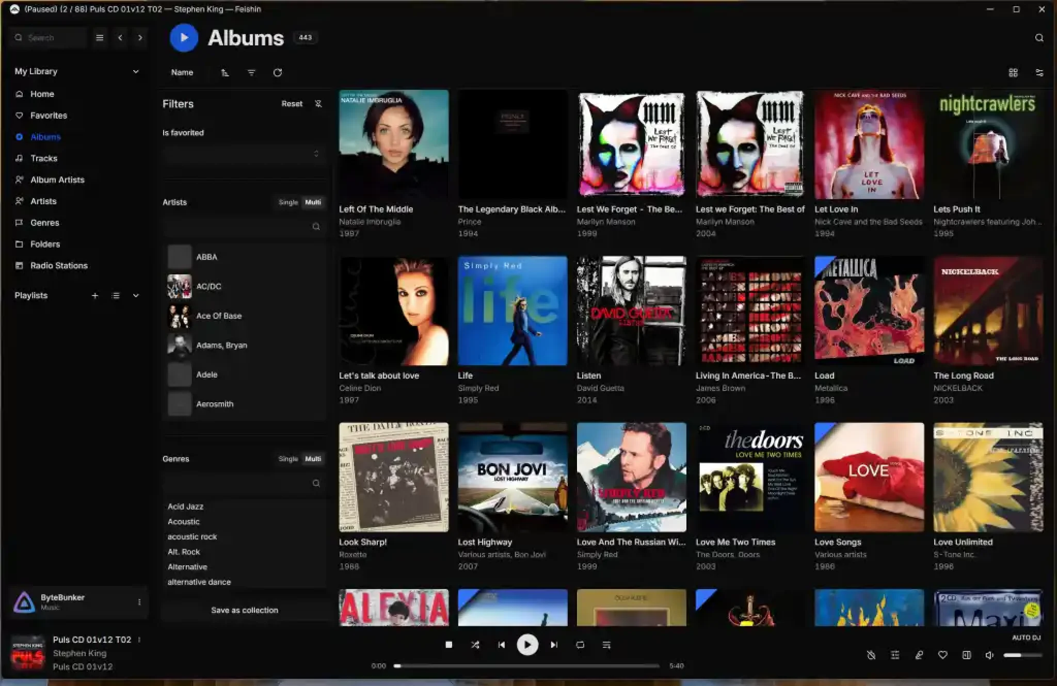1057x686 pixels.
Task: Go back with the left chevron arrow
Action: click(120, 38)
